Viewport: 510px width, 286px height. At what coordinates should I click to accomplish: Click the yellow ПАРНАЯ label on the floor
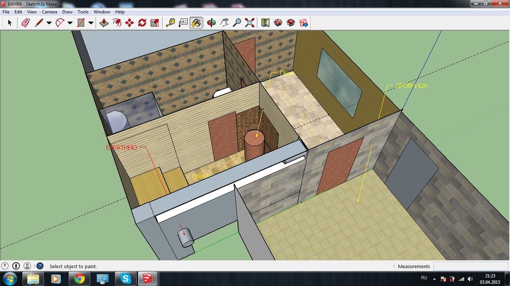tap(202, 177)
